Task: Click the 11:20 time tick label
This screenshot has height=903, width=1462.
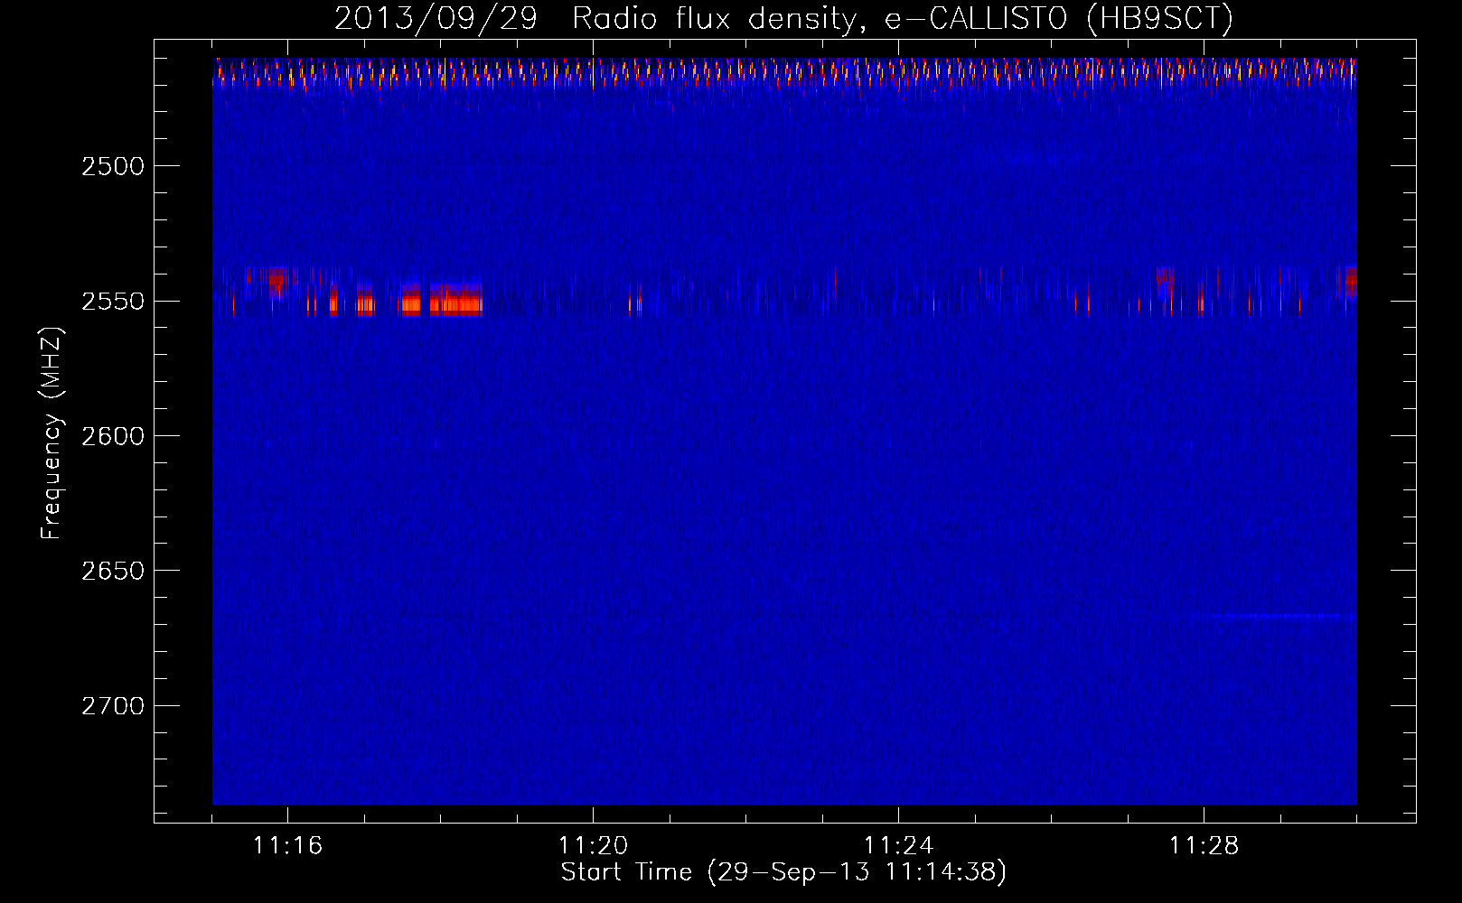Action: point(593,846)
